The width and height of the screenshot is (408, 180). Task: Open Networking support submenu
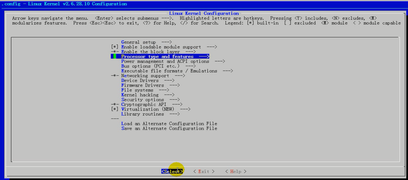tap(153, 76)
